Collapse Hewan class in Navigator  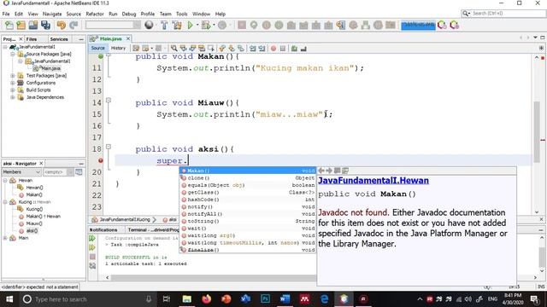(5, 180)
